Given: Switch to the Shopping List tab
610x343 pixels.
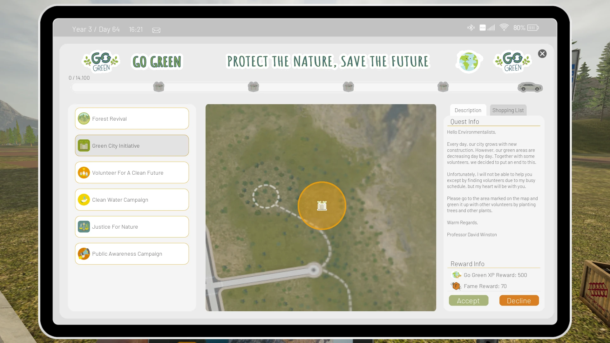Looking at the screenshot, I should (508, 110).
